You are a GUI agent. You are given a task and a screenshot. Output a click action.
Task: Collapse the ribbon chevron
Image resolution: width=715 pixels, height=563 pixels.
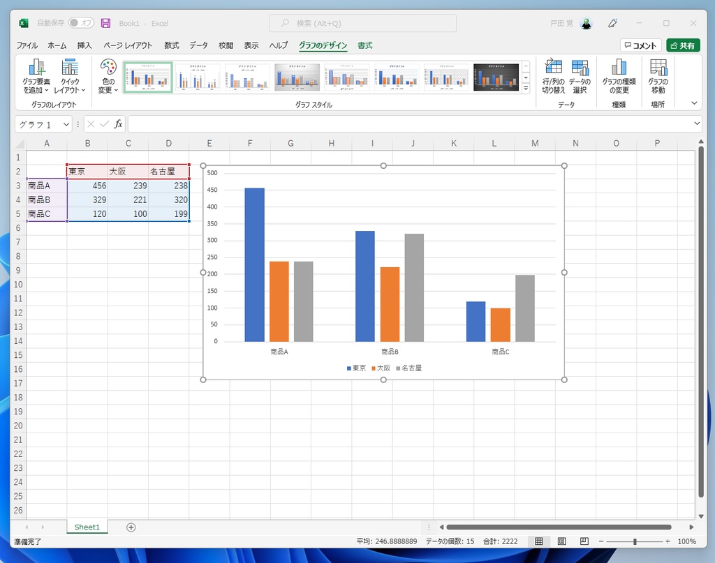click(694, 103)
